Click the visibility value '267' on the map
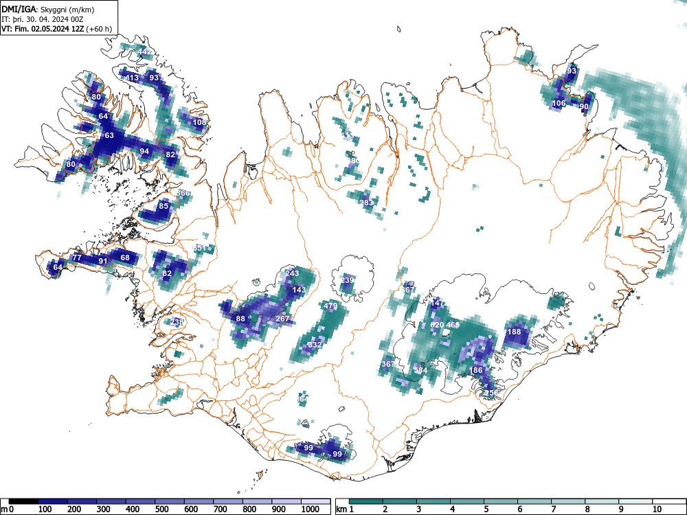Screen dimensions: 687x515 pos(282,319)
